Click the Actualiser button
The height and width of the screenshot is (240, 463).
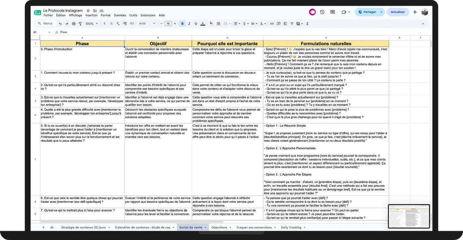tap(398, 12)
